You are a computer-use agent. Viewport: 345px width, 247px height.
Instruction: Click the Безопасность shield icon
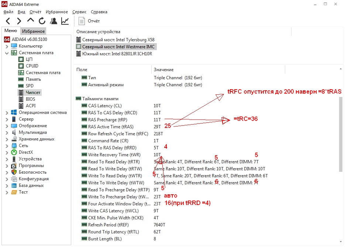pos(14,172)
